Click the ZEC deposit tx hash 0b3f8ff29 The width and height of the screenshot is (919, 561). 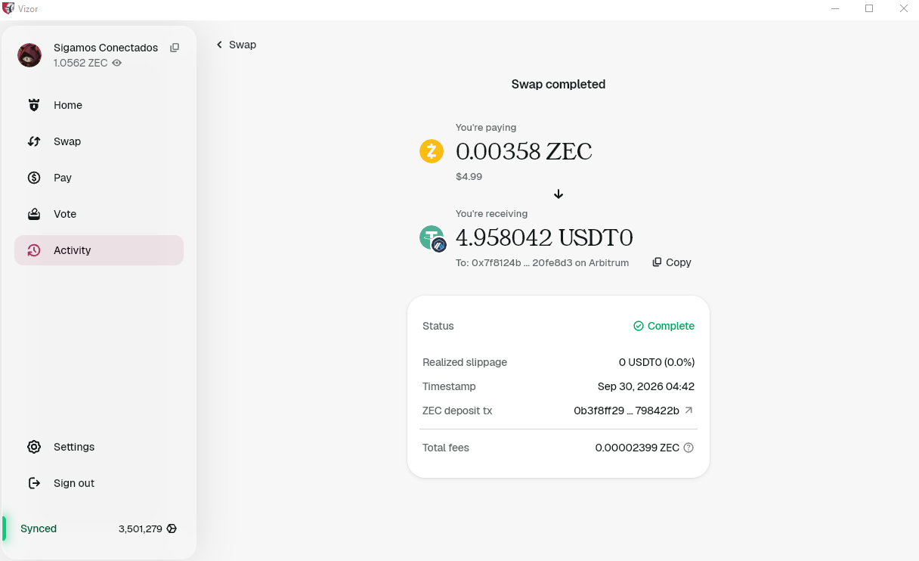pyautogui.click(x=627, y=411)
